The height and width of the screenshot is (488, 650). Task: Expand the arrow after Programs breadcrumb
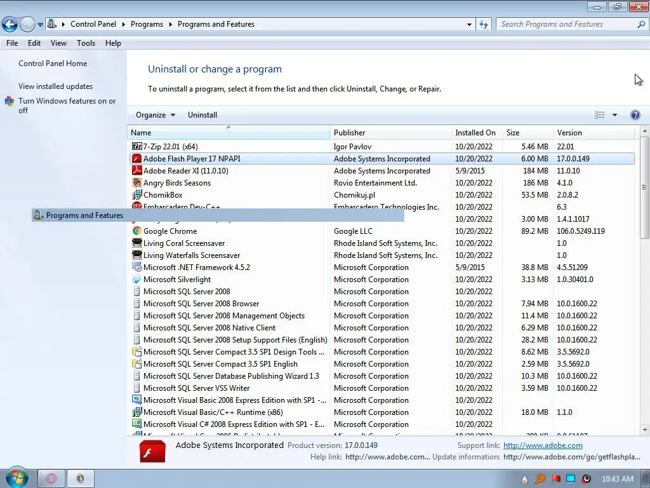click(x=170, y=25)
